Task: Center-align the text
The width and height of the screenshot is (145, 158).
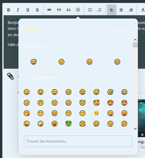Action: pos(121,10)
